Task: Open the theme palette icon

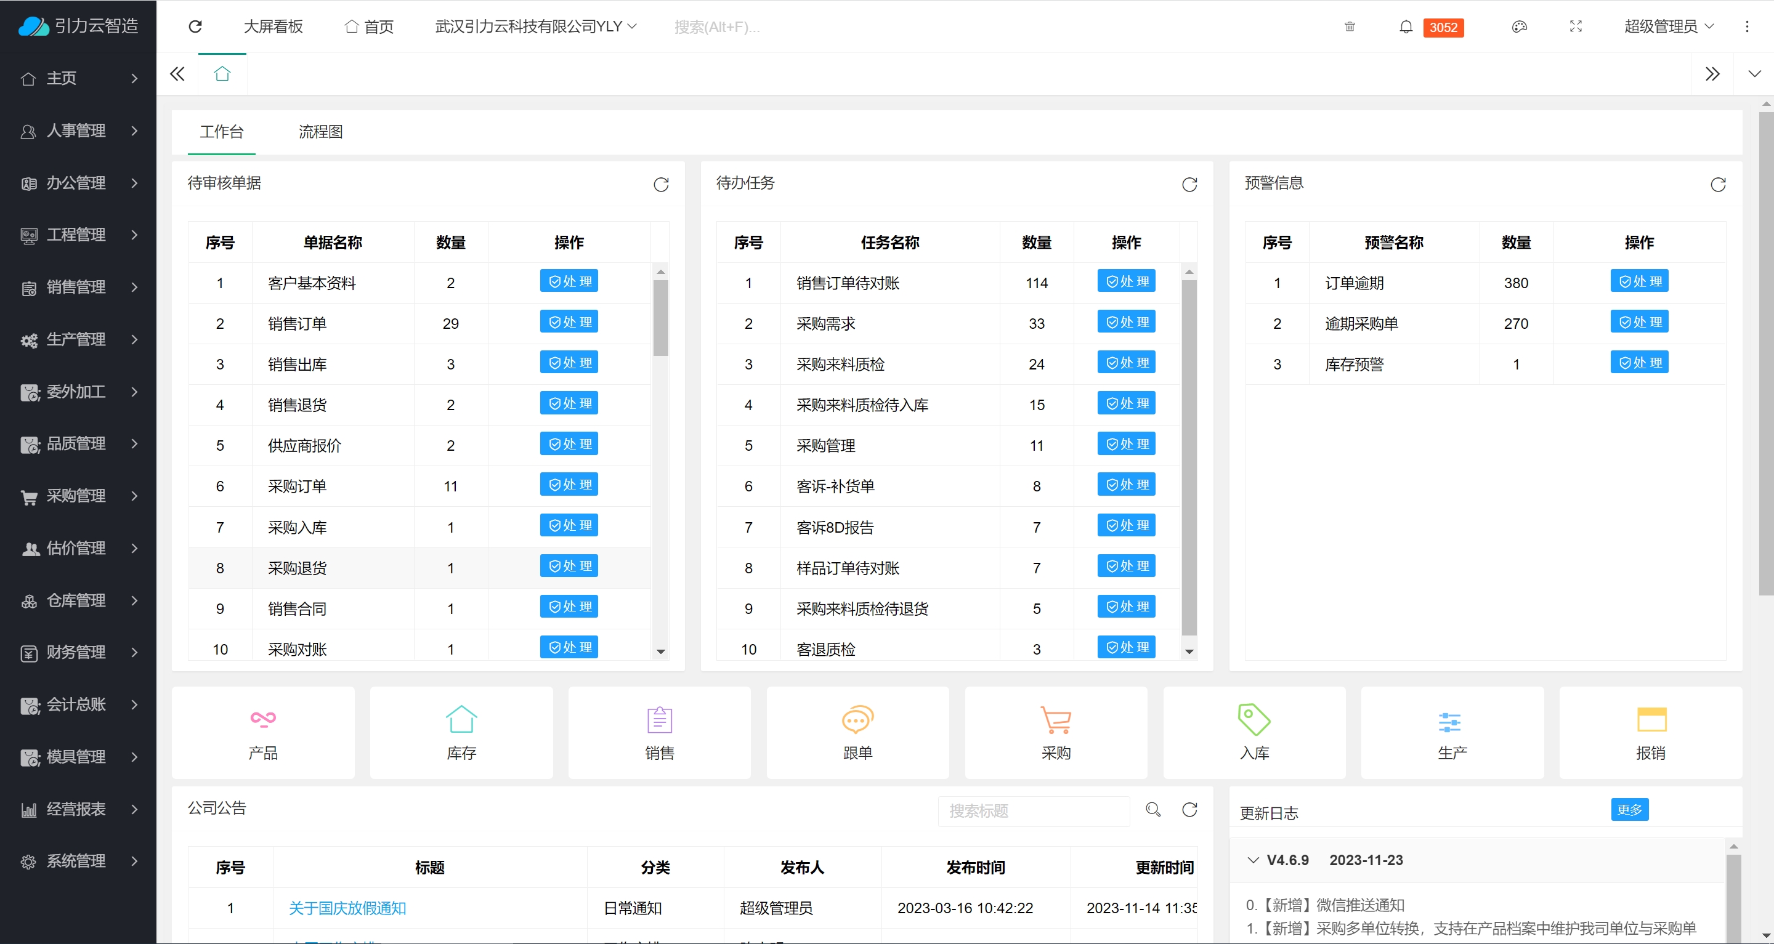Action: (1519, 27)
